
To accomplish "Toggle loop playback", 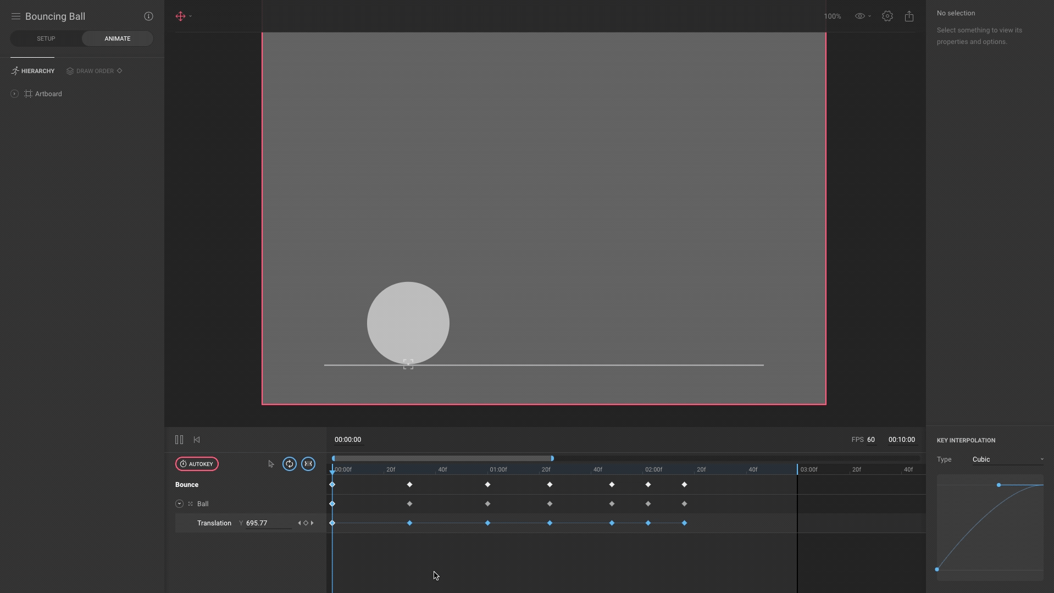I will click(x=290, y=464).
